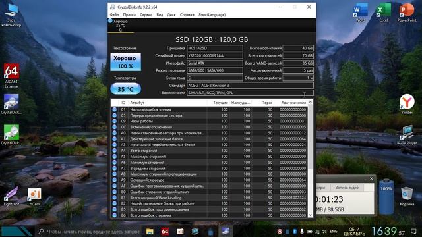
Task: Select the Включения/отключения row
Action: point(209,127)
